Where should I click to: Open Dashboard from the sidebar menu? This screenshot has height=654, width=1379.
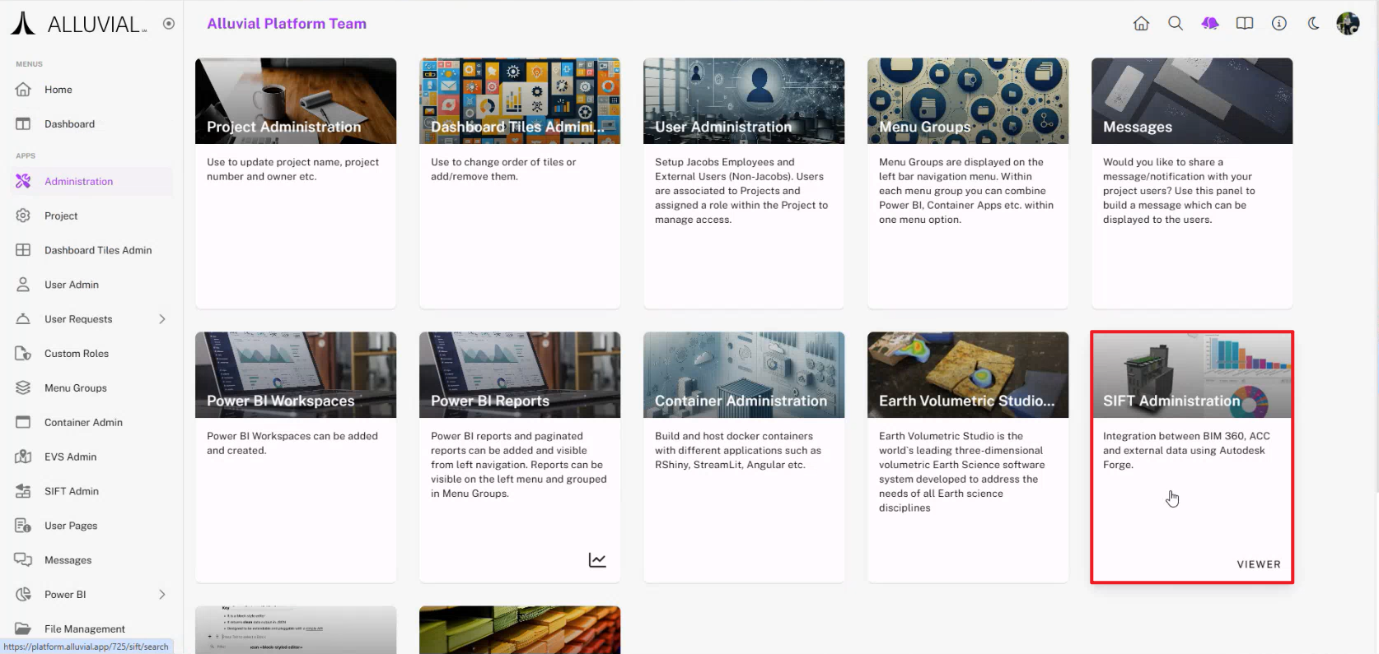coord(69,124)
